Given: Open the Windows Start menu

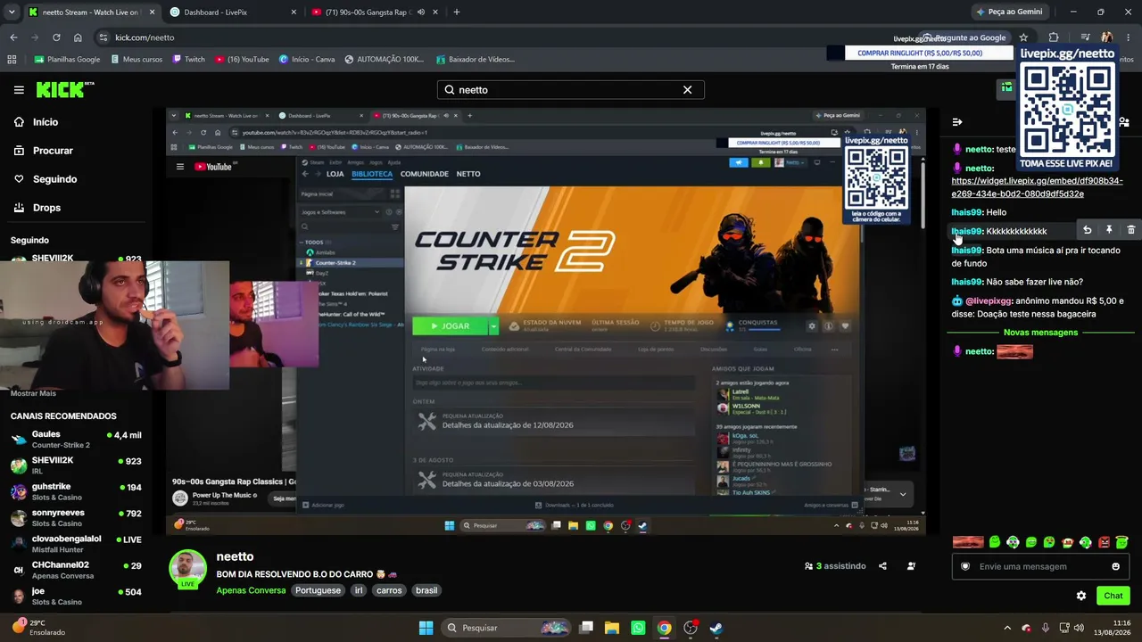Looking at the screenshot, I should point(426,628).
